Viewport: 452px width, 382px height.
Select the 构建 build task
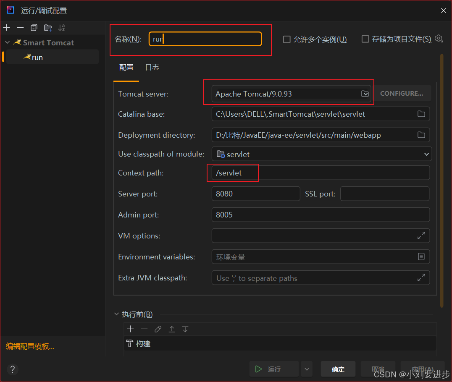(280, 343)
